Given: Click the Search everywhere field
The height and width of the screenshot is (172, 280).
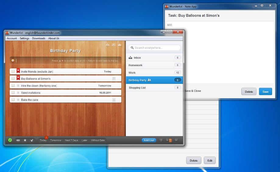Looking at the screenshot, I should click(154, 48).
